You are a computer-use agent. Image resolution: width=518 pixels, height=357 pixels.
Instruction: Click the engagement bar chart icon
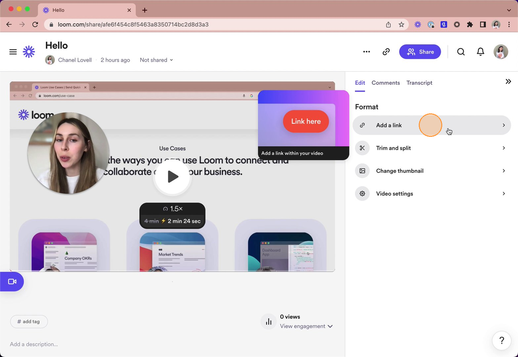[x=269, y=322]
